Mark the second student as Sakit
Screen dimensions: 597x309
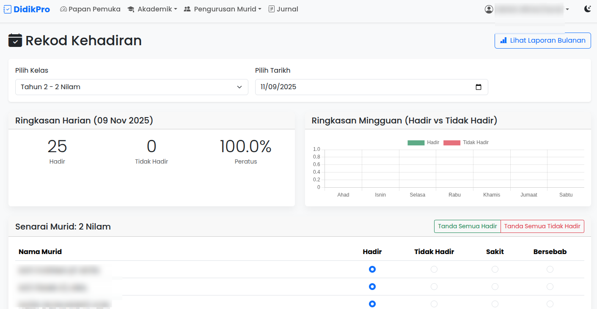click(495, 286)
